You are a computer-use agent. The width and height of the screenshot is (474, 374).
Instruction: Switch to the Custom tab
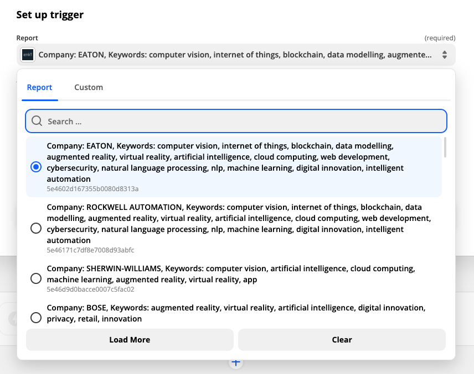pos(89,87)
